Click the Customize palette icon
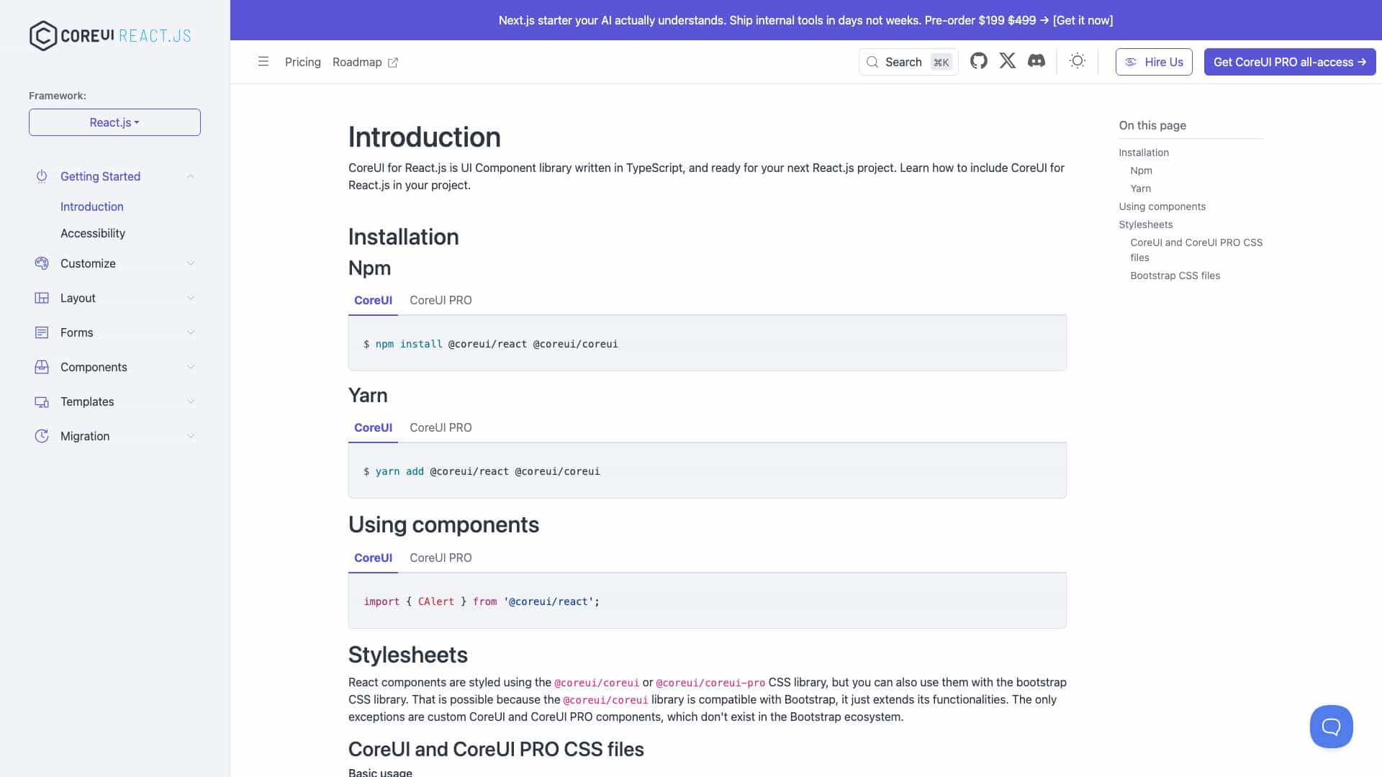Image resolution: width=1382 pixels, height=777 pixels. 42,263
